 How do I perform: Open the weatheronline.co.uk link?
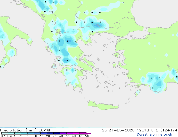click(x=154, y=134)
